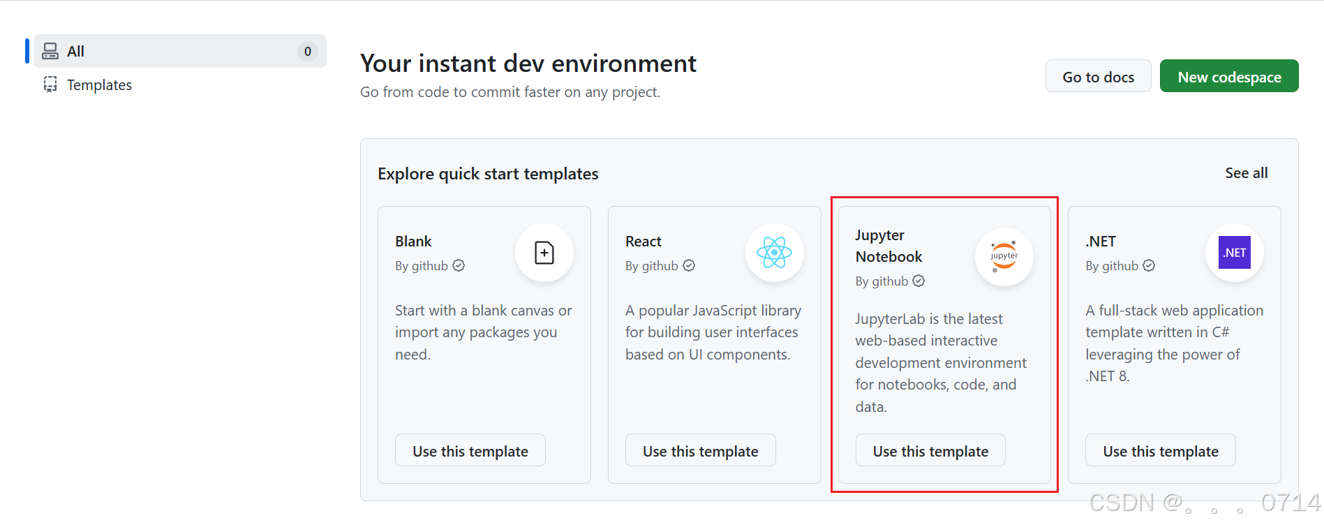Click the Blank template file-plus icon
Image resolution: width=1324 pixels, height=525 pixels.
point(544,253)
